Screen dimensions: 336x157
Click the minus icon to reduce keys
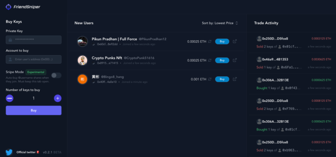coord(10,98)
